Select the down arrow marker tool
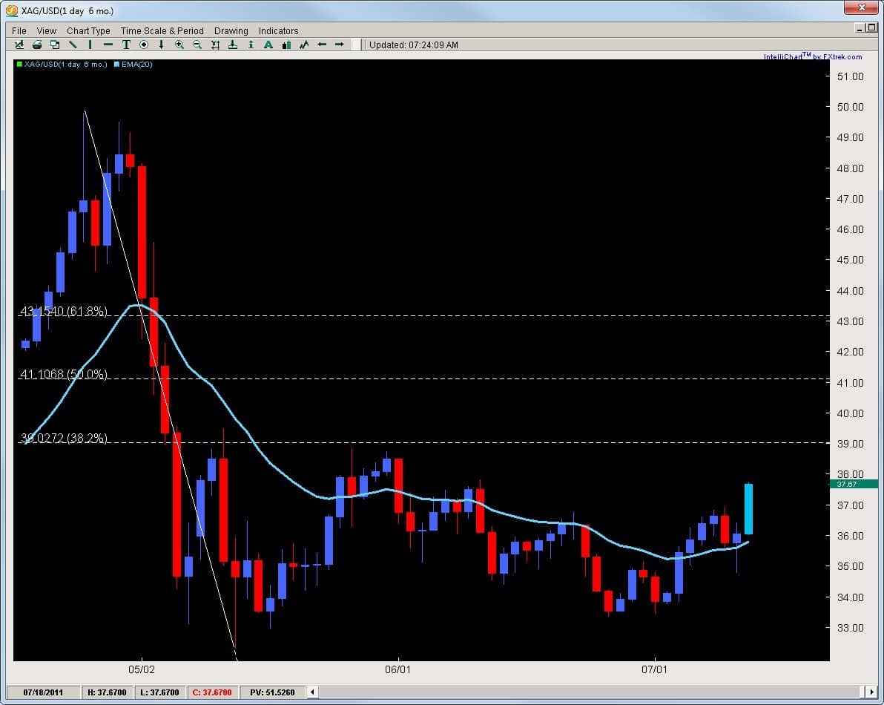This screenshot has height=705, width=884. (x=161, y=45)
